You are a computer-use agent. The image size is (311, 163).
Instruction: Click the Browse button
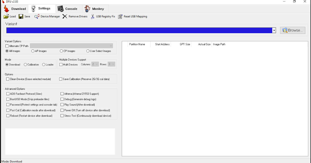point(292,30)
